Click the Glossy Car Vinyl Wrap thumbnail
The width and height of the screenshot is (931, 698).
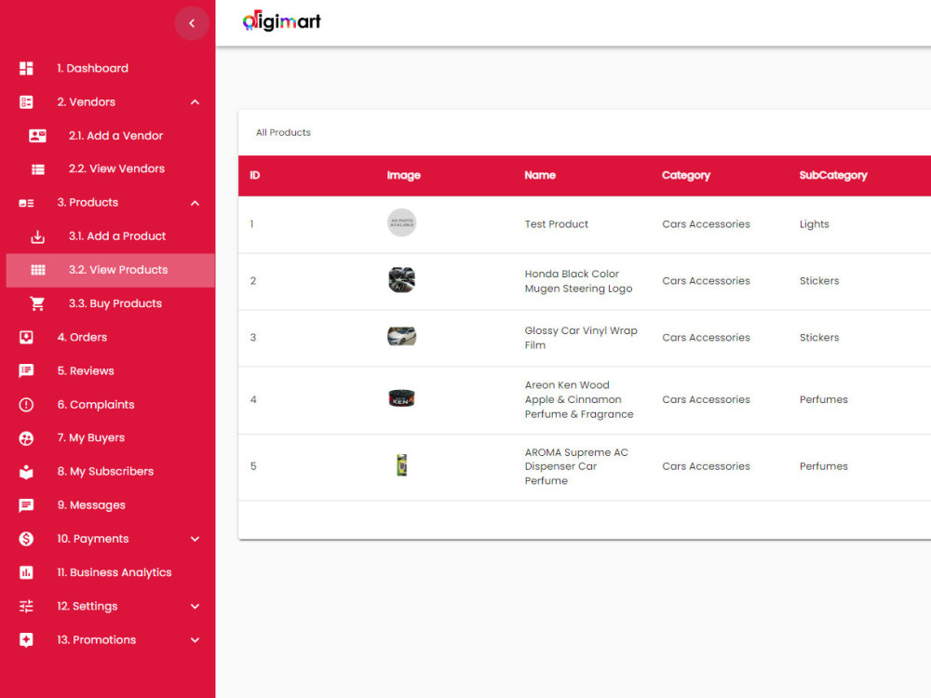[x=401, y=337]
